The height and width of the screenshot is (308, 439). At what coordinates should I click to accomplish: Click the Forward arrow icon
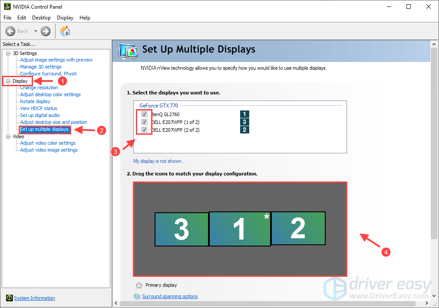tap(46, 31)
